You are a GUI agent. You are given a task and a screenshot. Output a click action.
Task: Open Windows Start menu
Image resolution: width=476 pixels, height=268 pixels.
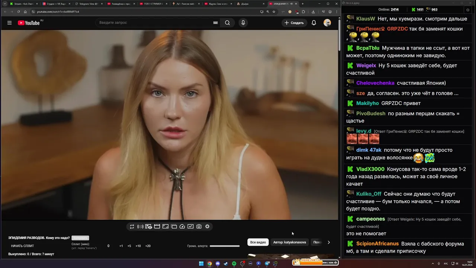click(201, 264)
